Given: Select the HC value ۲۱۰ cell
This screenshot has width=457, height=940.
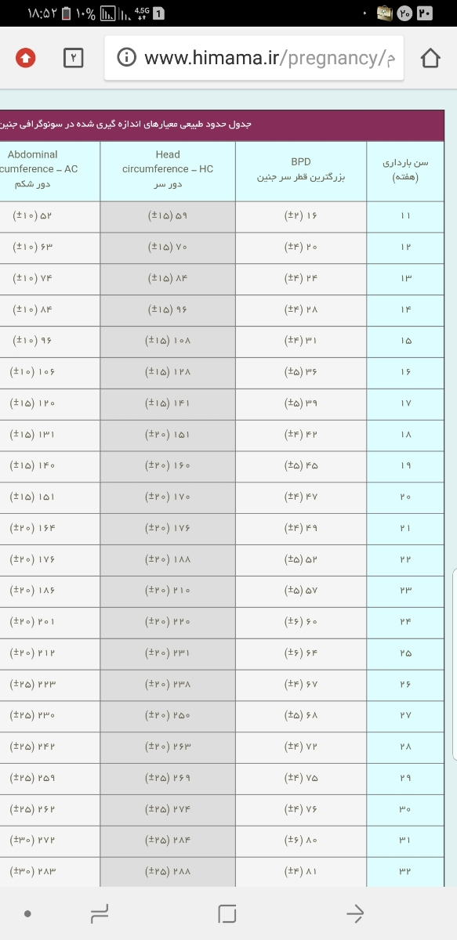Looking at the screenshot, I should coord(168,591).
